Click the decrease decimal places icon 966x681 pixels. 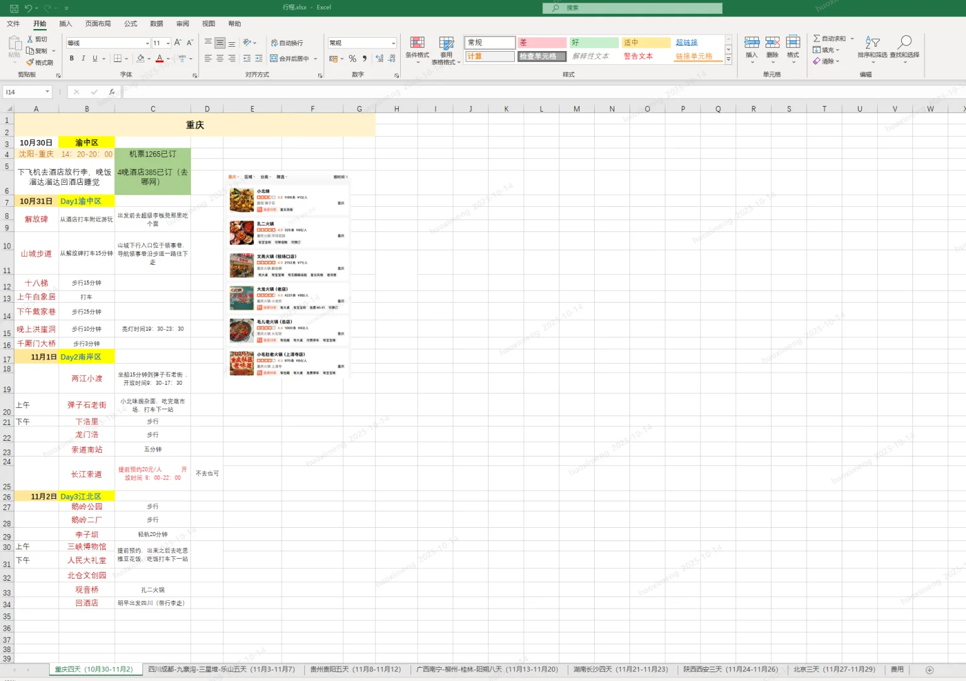coord(391,59)
